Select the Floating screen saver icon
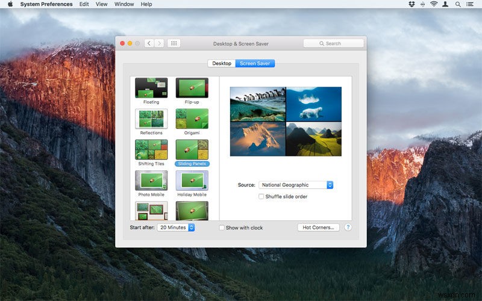 (x=151, y=88)
